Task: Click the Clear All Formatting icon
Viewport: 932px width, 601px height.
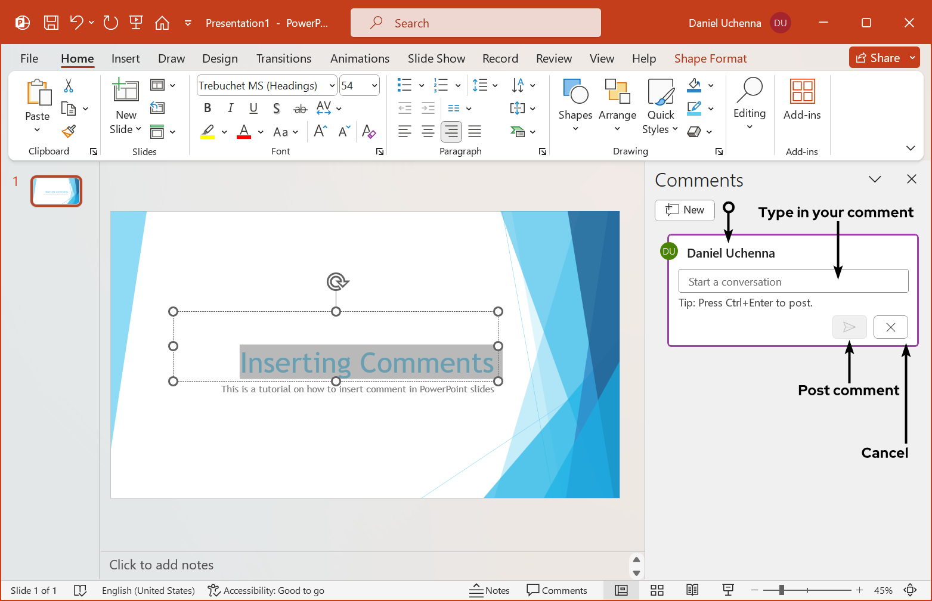Action: tap(369, 132)
